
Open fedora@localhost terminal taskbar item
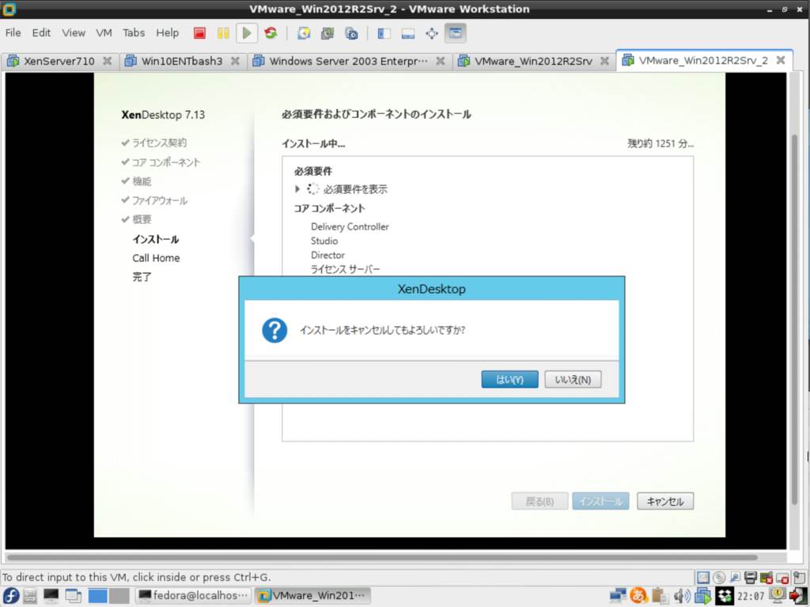click(x=193, y=596)
